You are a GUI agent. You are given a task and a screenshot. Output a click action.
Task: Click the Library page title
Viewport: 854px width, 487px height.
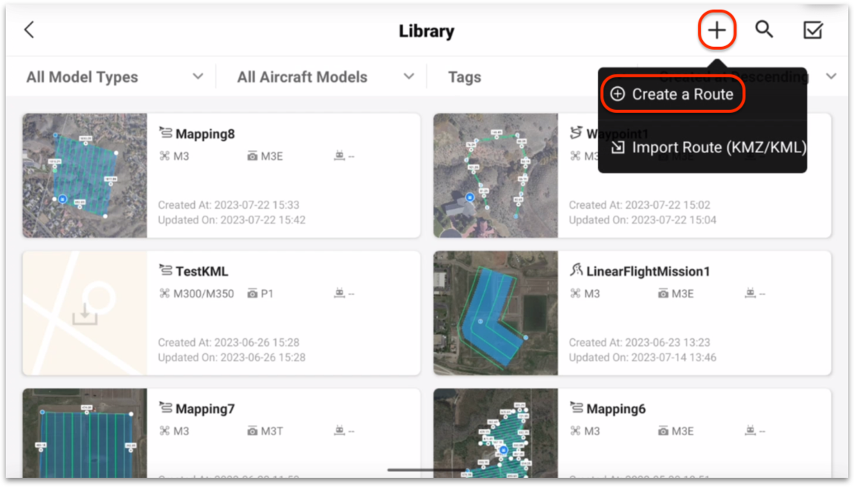426,31
